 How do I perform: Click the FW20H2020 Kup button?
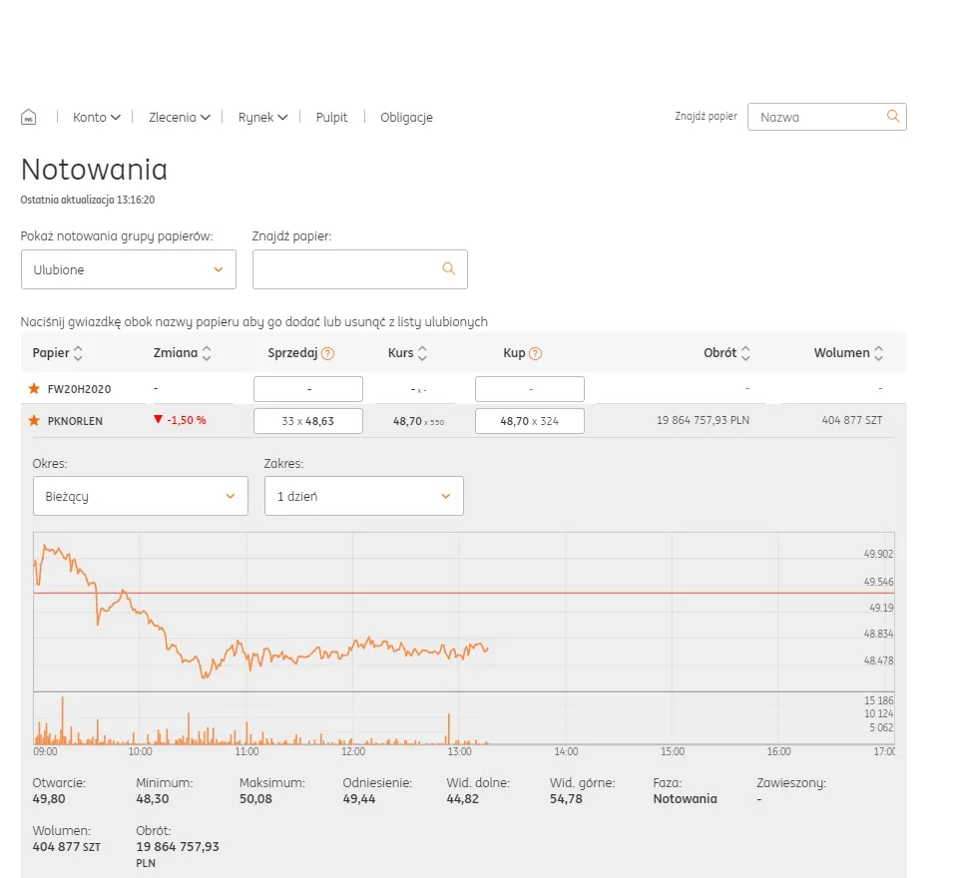click(529, 389)
